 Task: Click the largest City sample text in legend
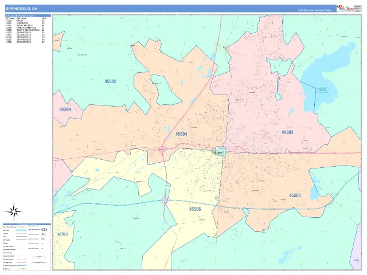click(44, 230)
